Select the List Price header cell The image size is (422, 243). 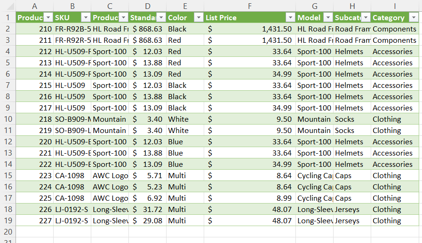[x=250, y=18]
